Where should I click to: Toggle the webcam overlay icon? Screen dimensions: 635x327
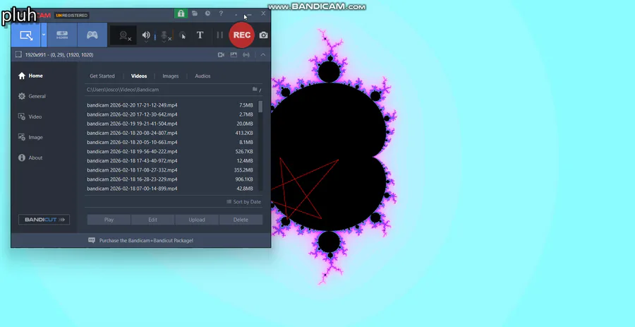[x=124, y=35]
